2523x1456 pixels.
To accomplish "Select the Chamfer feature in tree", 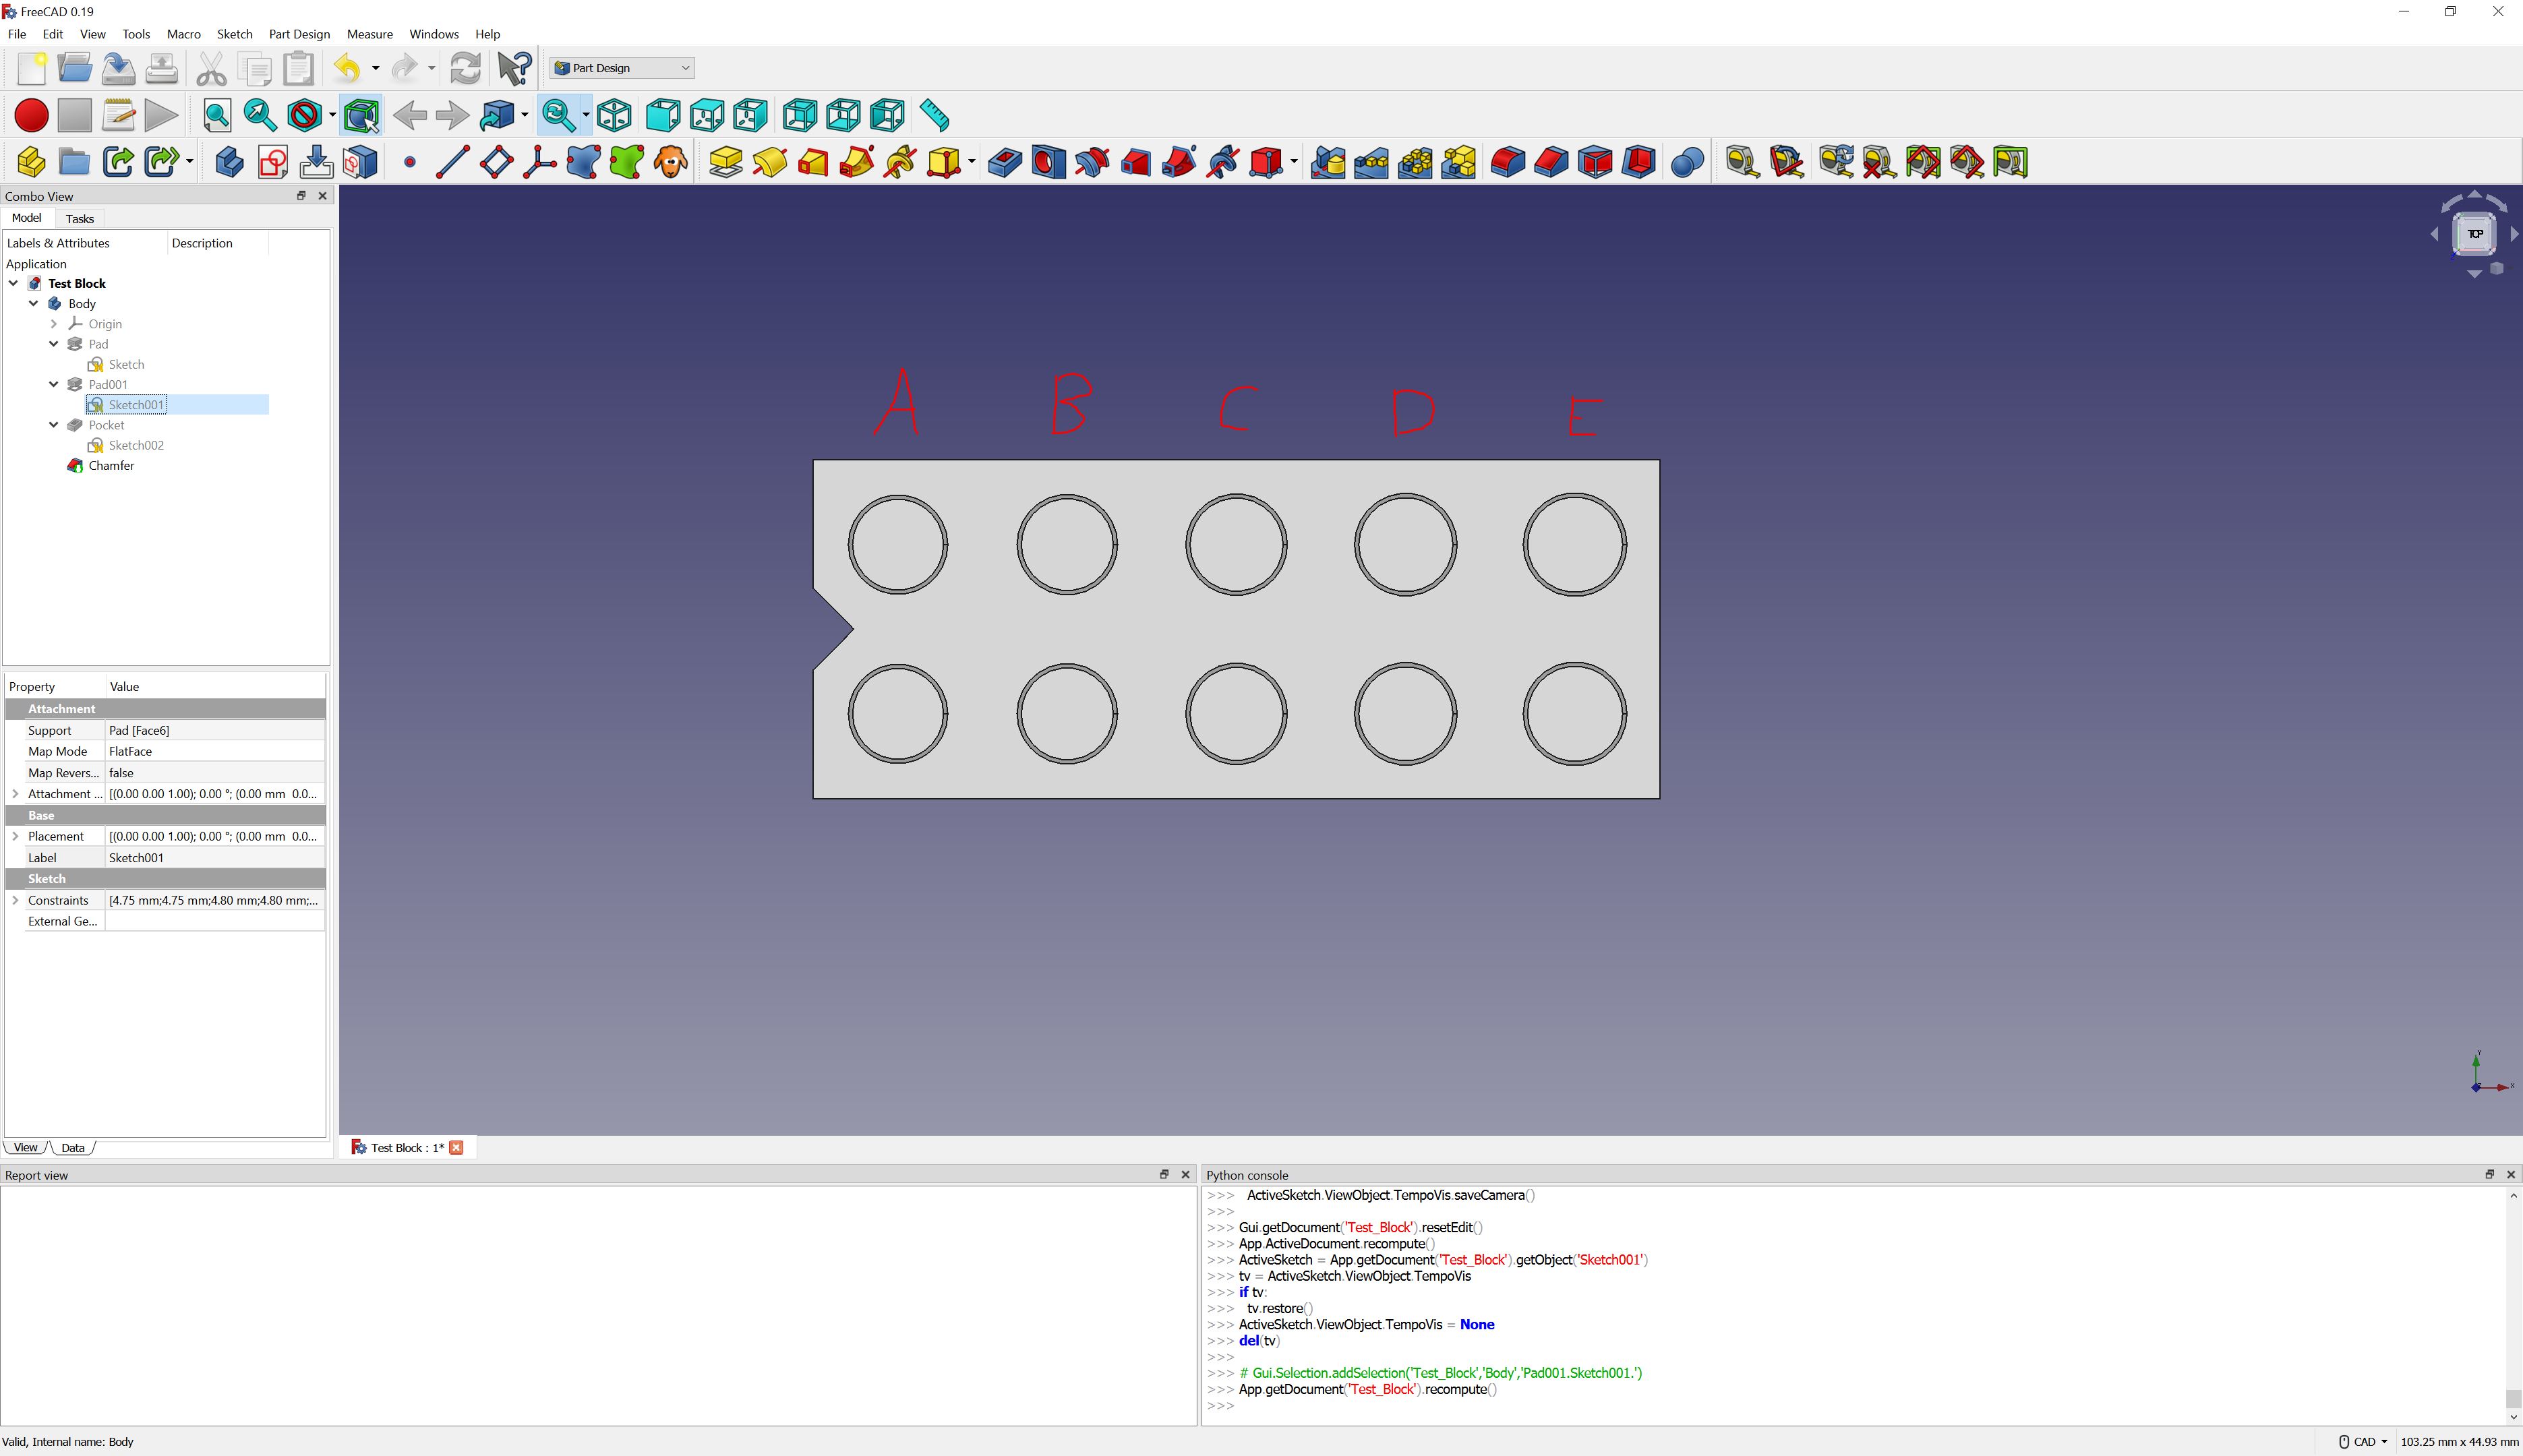I will pos(111,465).
